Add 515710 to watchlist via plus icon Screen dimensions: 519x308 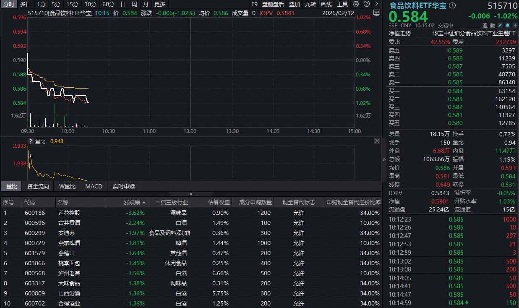click(x=515, y=25)
